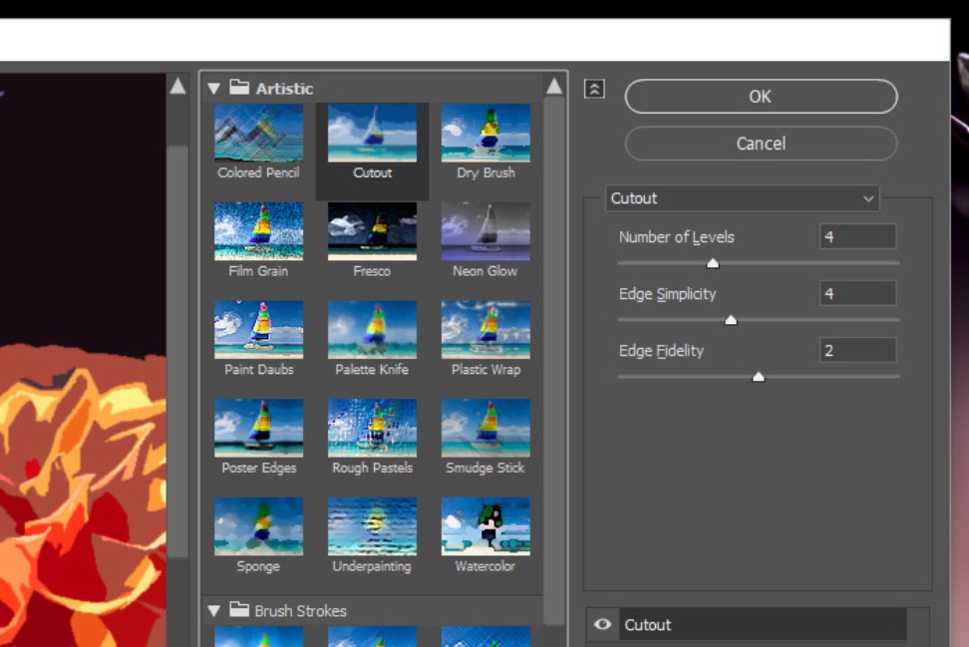This screenshot has width=969, height=647.
Task: Select the Colored Pencil filter thumbnail
Action: pyautogui.click(x=258, y=135)
